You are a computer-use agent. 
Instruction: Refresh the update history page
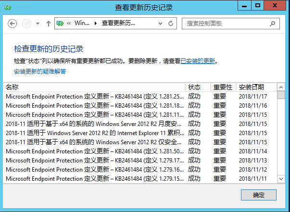click(171, 24)
